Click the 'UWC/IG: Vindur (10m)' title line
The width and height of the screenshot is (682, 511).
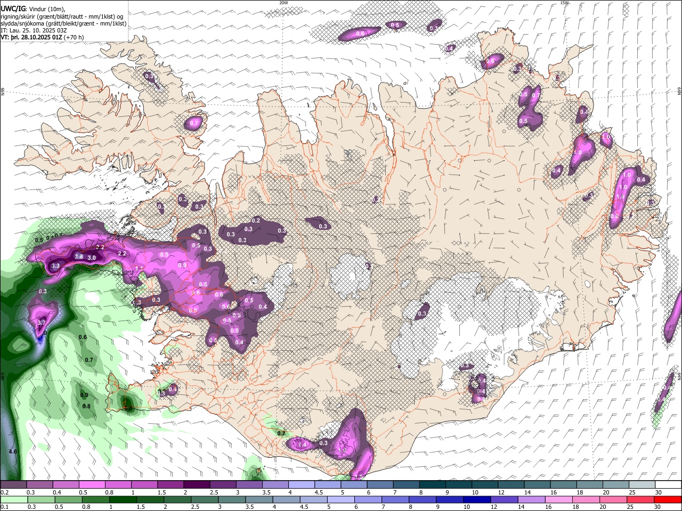33,9
